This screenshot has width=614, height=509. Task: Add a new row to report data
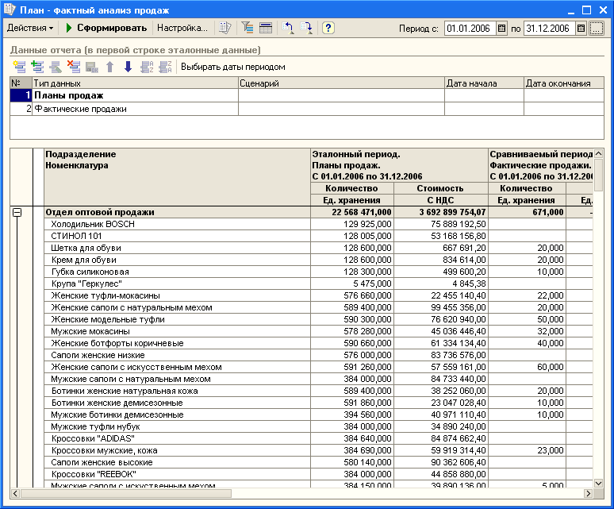[19, 67]
